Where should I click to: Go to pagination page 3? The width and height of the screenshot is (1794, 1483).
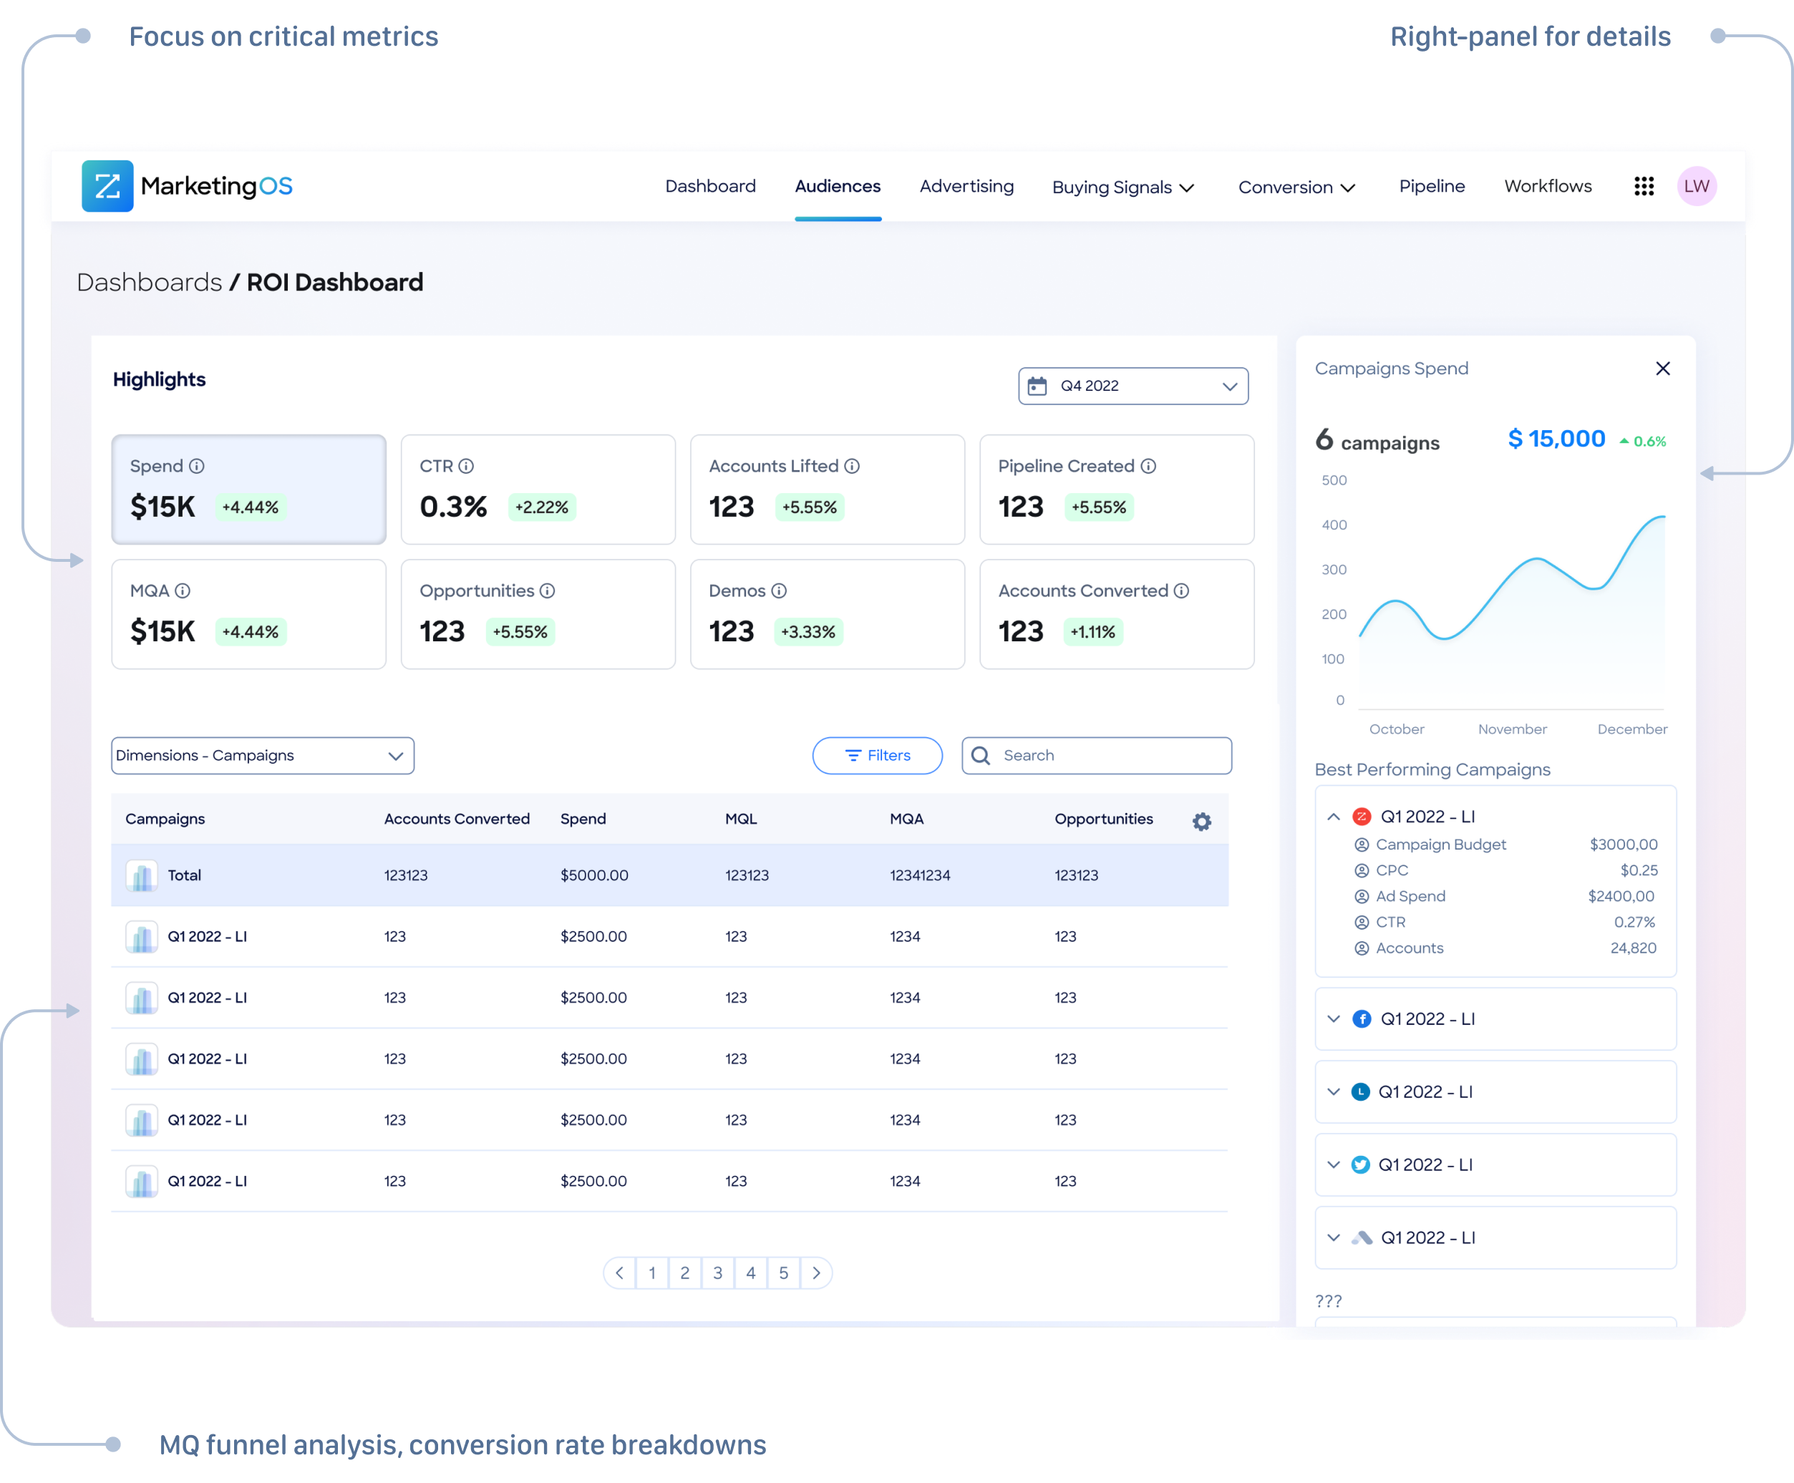pos(717,1273)
